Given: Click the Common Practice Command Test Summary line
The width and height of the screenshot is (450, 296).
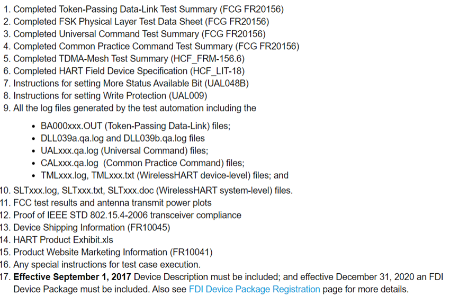Looking at the screenshot, I should [x=156, y=46].
